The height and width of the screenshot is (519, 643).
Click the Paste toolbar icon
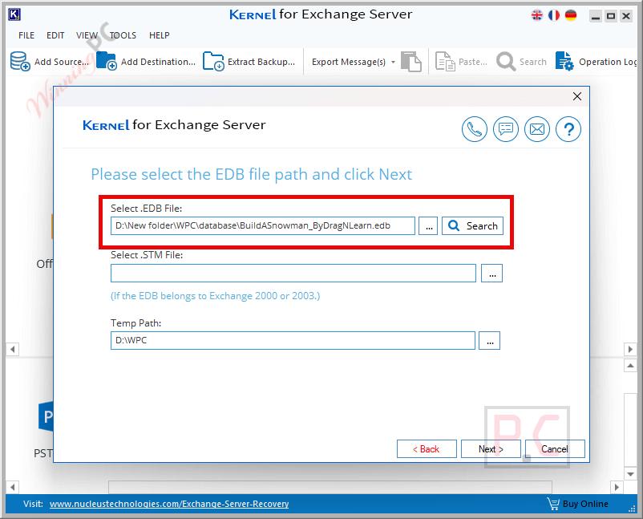click(x=445, y=62)
